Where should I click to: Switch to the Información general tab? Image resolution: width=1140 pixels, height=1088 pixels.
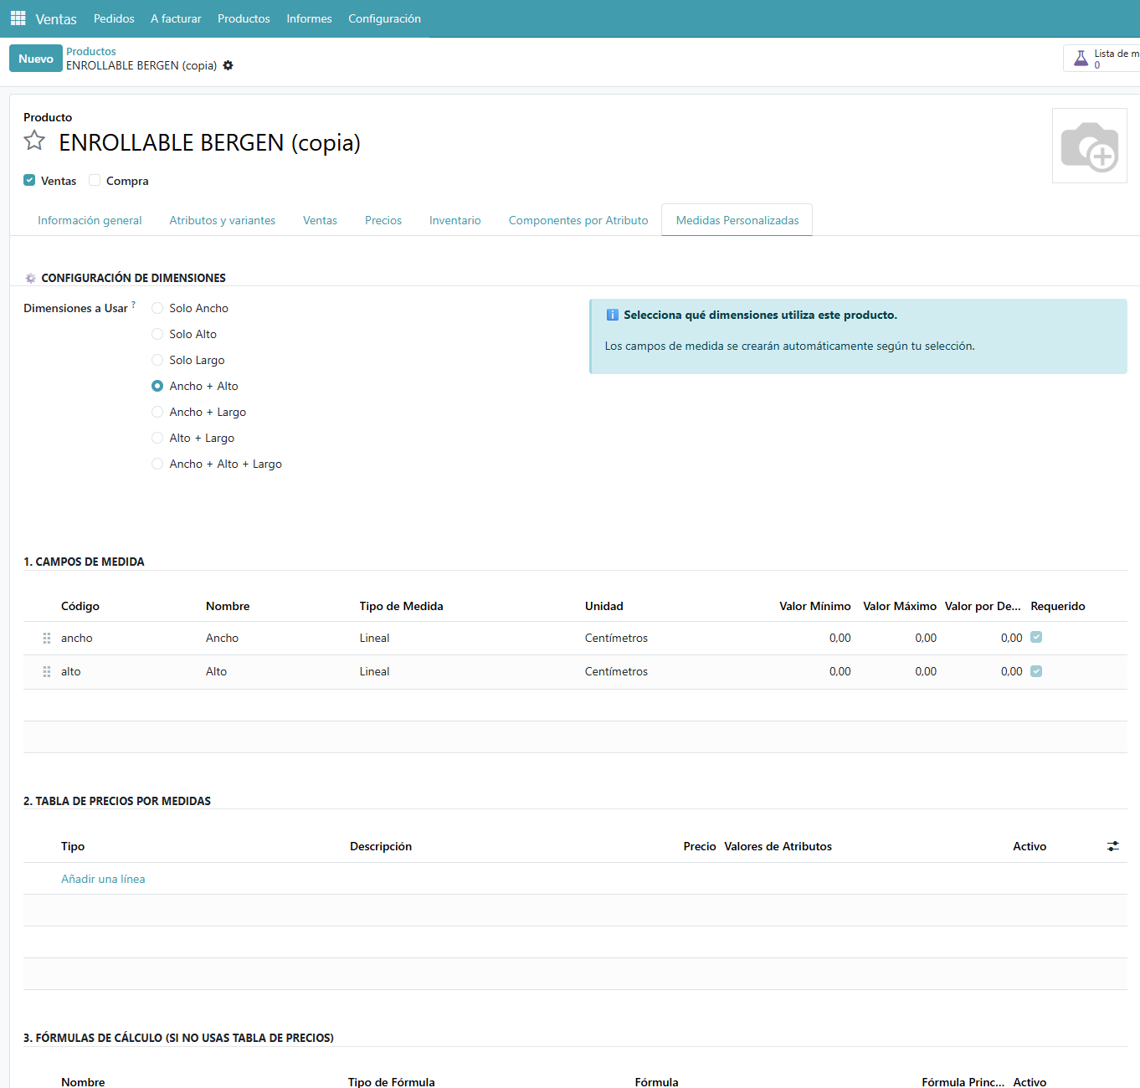tap(90, 220)
